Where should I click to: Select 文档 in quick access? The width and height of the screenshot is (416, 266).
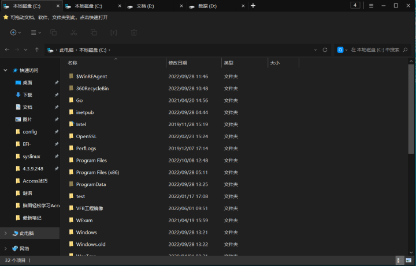[27, 107]
